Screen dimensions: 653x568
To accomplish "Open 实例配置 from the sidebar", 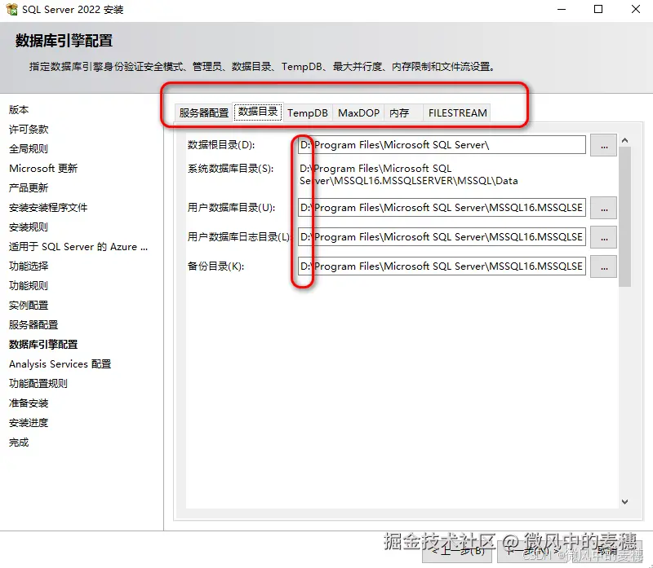I will tap(30, 306).
